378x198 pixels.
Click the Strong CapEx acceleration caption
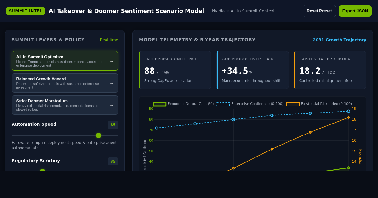[168, 81]
